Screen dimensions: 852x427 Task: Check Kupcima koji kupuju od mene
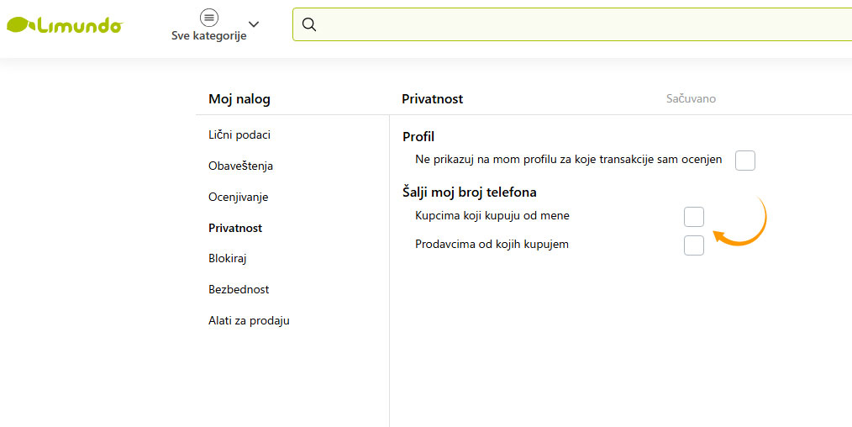pyautogui.click(x=694, y=217)
